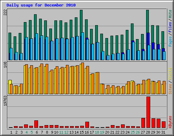The image size is (174, 136).
Task: Click the orange bar for day 28
Action: [x=149, y=87]
